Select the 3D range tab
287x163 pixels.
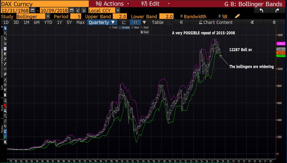point(16,22)
